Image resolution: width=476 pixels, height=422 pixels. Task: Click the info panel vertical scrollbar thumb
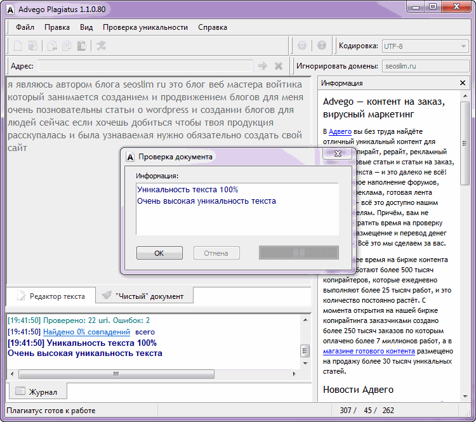click(465, 143)
